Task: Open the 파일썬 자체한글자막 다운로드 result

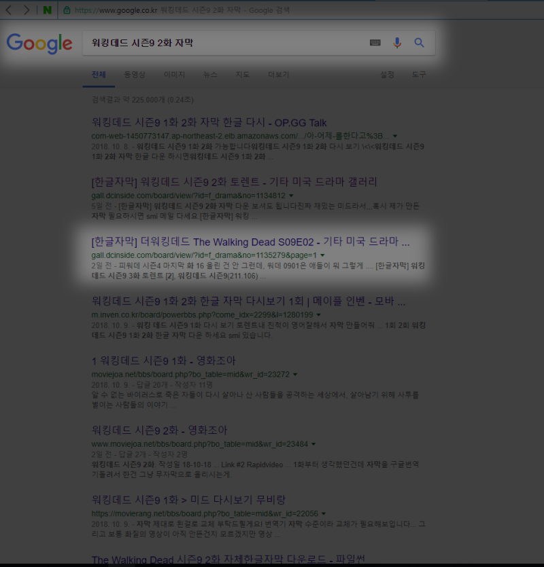Action: pos(228,560)
